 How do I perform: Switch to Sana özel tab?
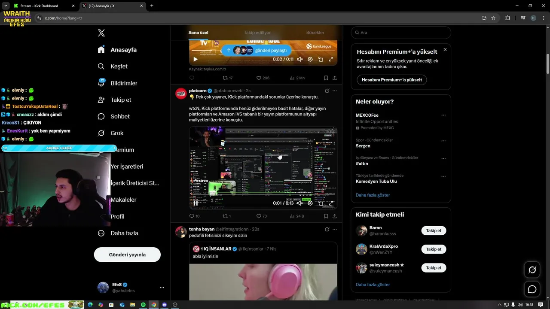198,33
